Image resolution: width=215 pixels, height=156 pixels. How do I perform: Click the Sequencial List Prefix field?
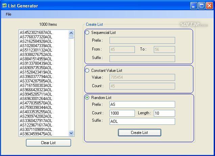coord(142,40)
